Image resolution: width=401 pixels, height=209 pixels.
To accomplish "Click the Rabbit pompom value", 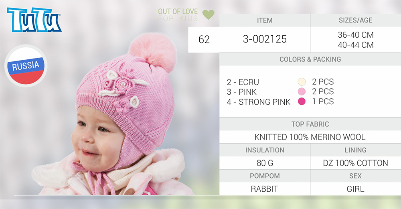I will pos(264,189).
